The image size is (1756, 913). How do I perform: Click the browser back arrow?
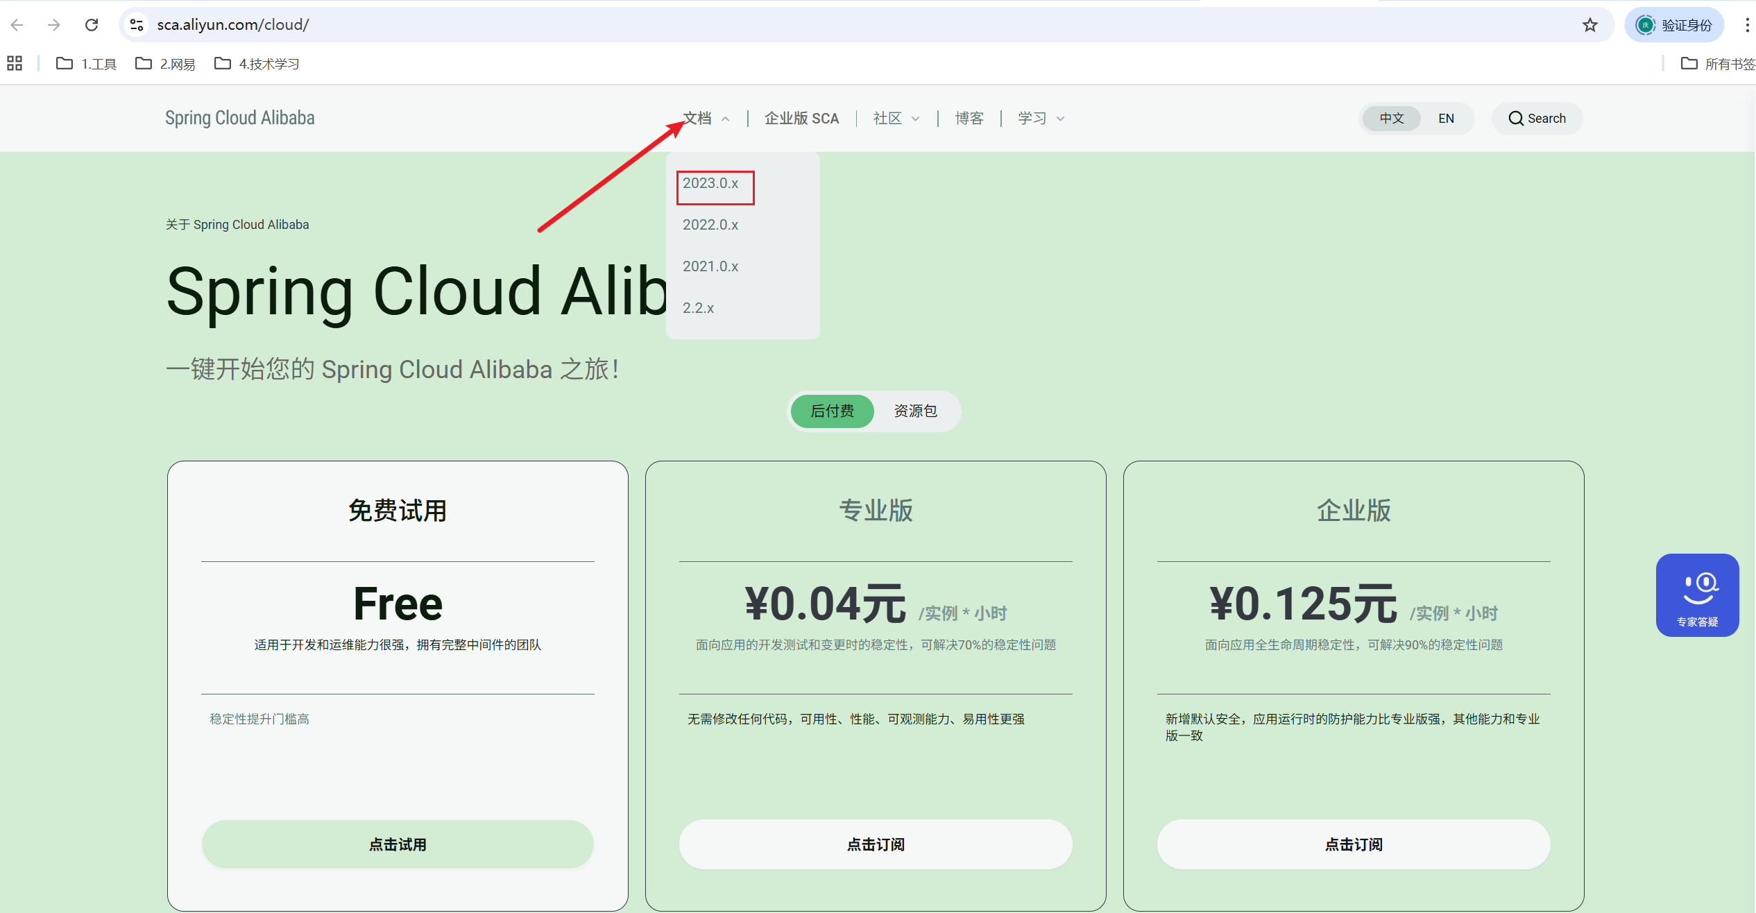tap(17, 25)
